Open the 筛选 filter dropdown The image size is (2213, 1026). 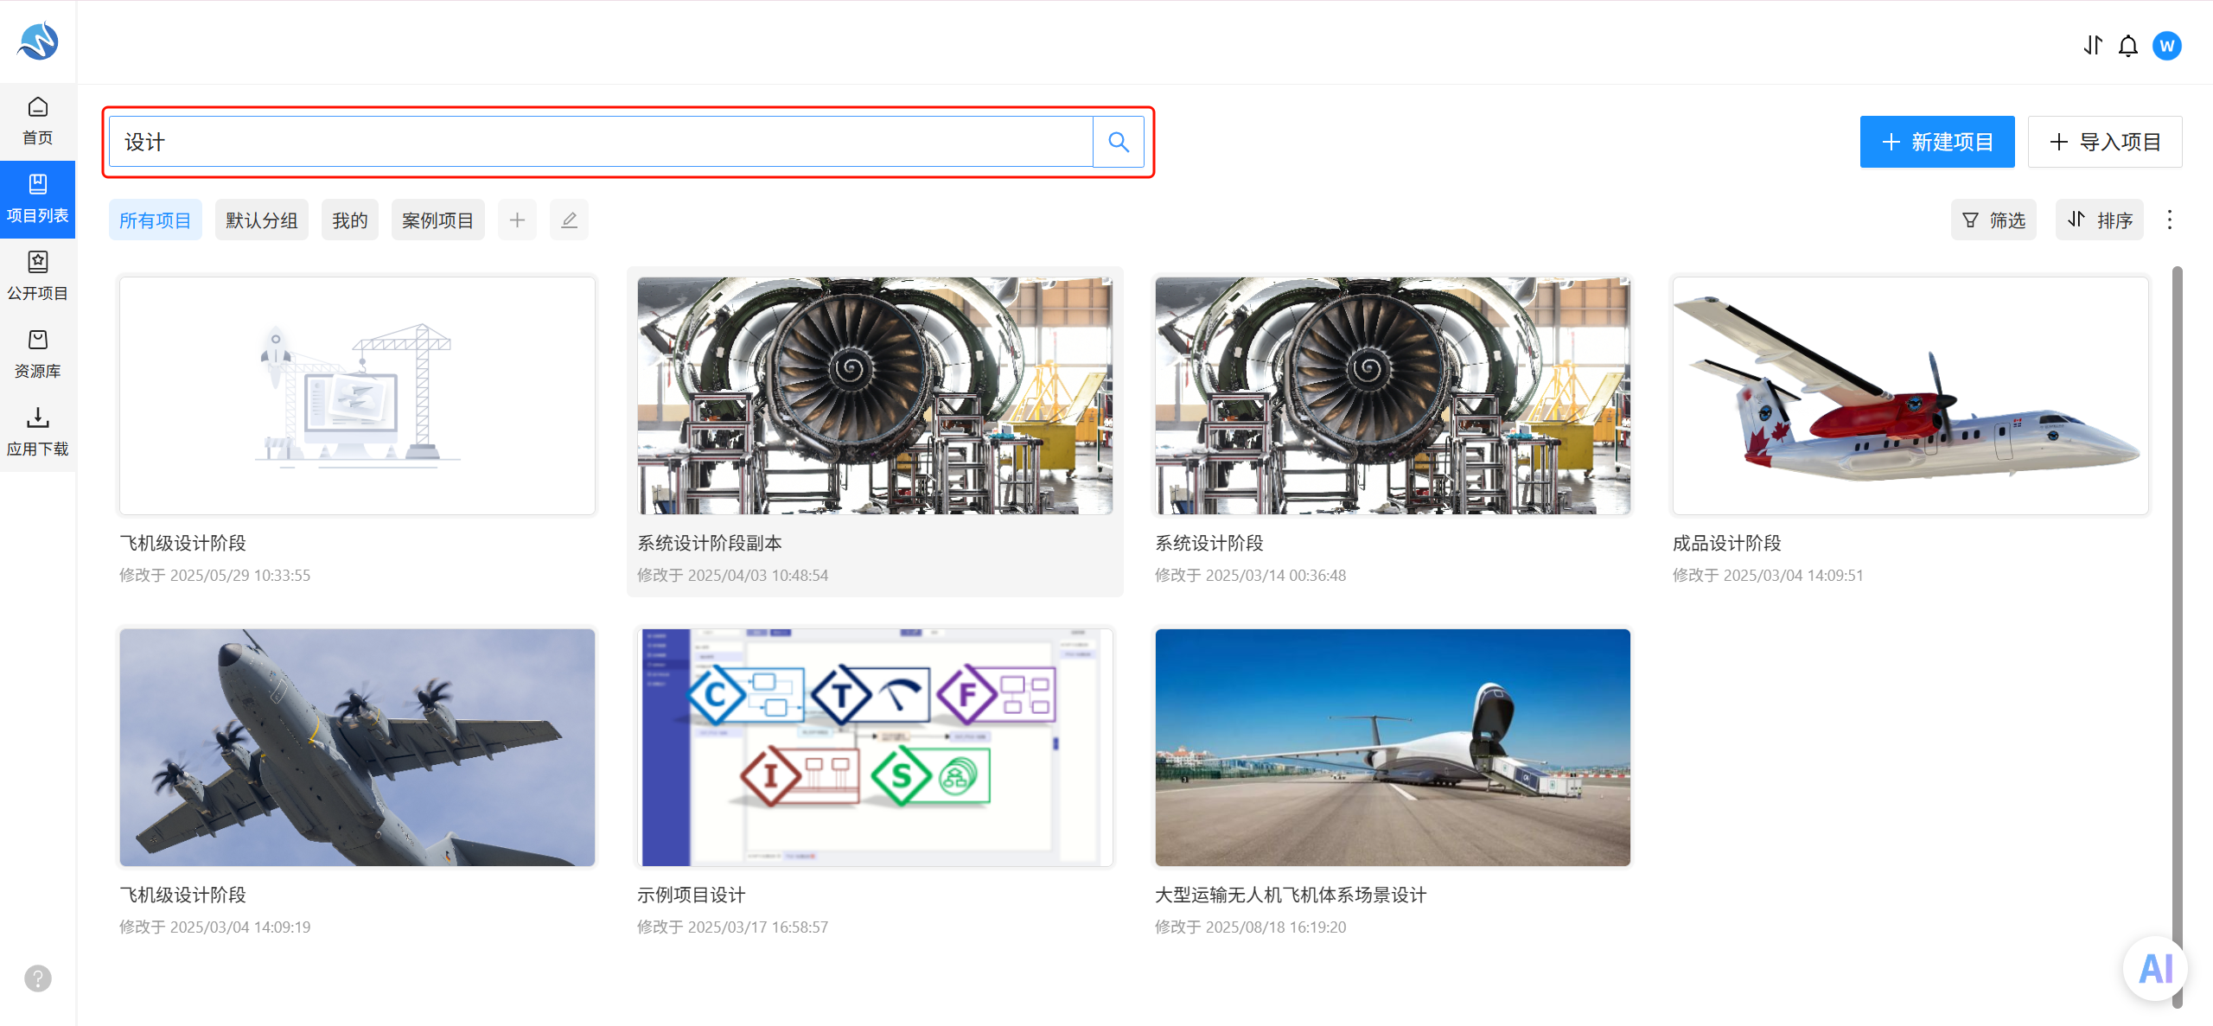(x=1993, y=220)
